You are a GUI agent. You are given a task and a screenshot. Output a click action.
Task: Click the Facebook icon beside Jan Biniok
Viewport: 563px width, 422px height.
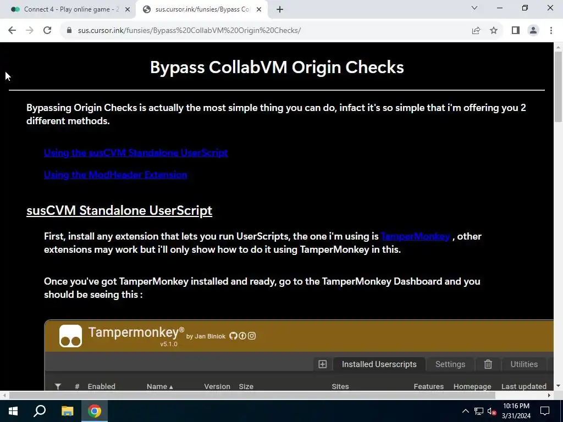point(242,336)
